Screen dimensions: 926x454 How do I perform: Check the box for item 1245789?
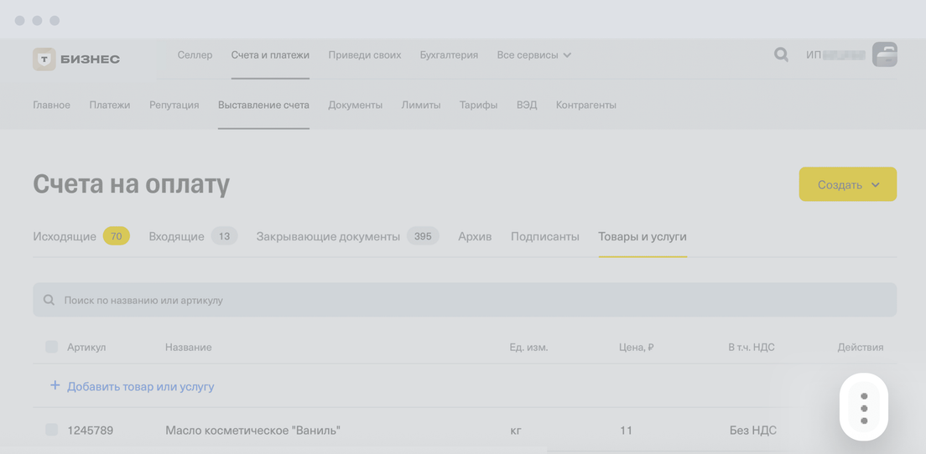pos(51,430)
